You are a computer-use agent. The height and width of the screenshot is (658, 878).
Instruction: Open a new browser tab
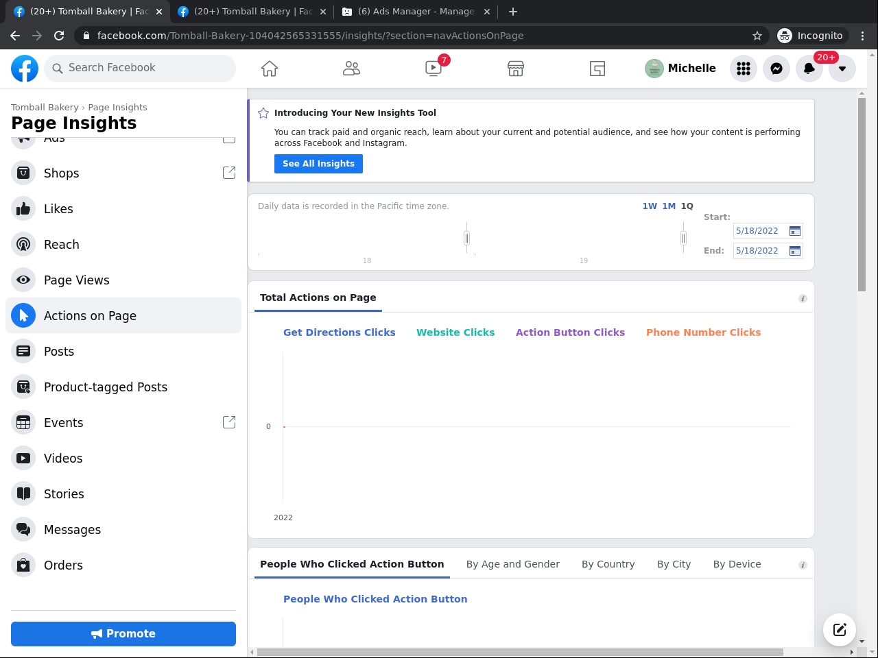pos(513,12)
